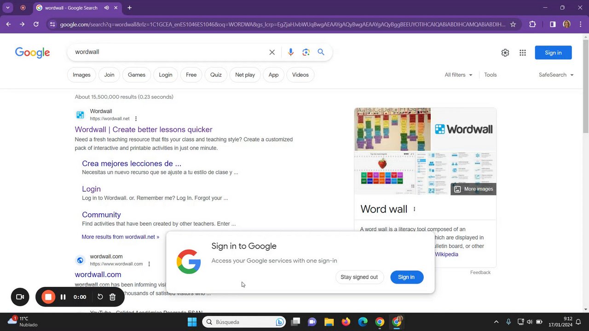Screen dimensions: 589x331
Task: Open More results from wordwall.net
Action: click(x=120, y=237)
